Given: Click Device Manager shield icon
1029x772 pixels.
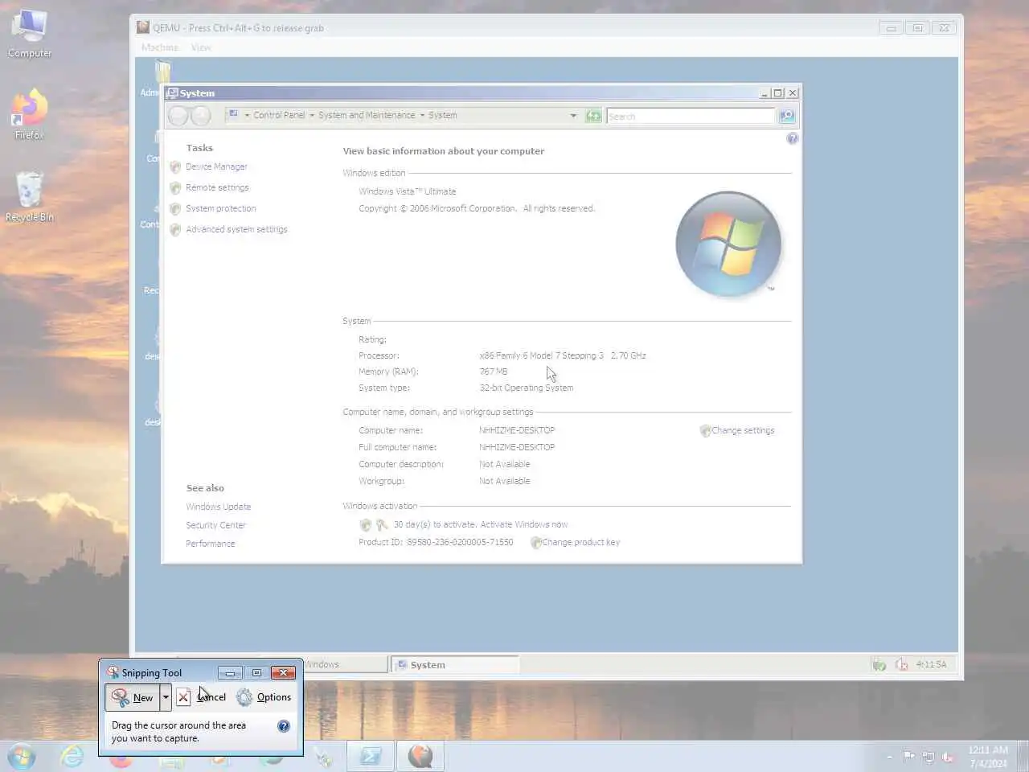Looking at the screenshot, I should tap(175, 167).
